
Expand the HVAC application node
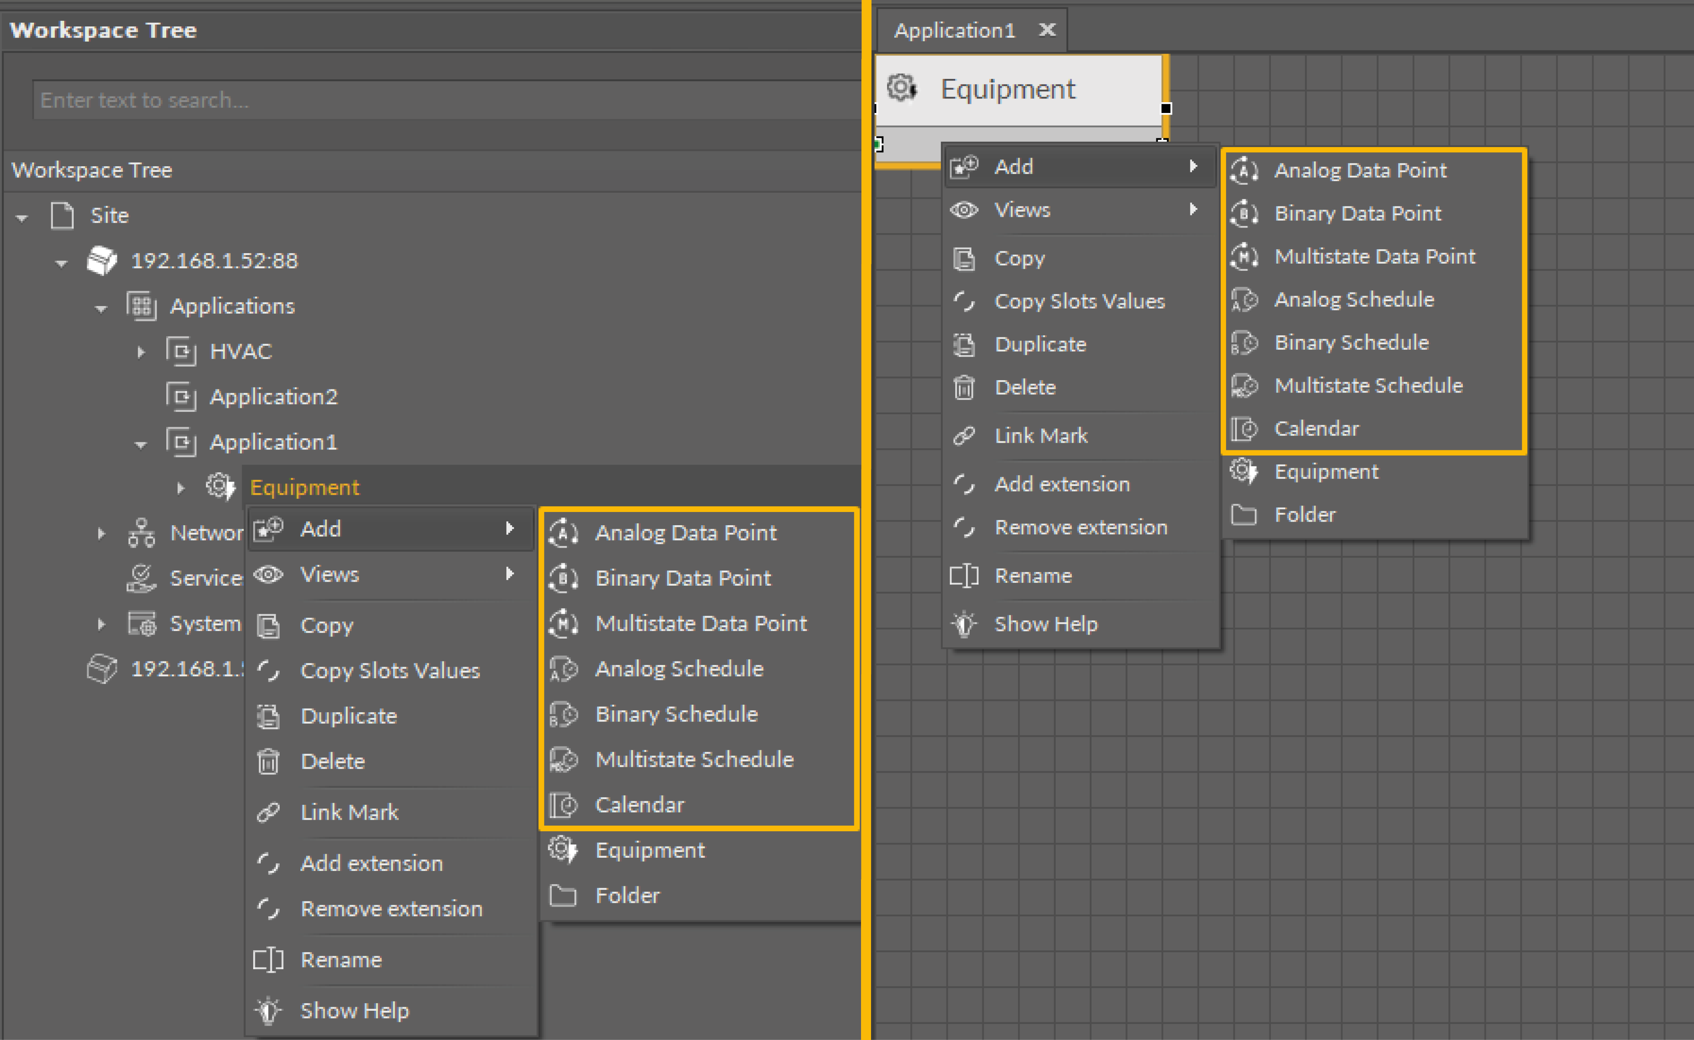point(141,352)
